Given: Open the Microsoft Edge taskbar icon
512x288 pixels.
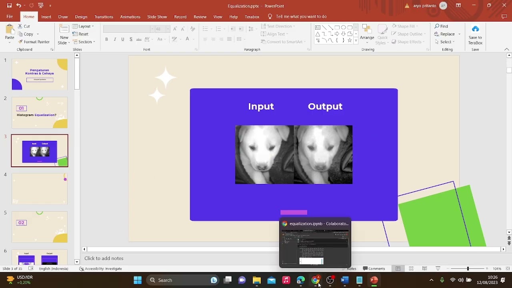Looking at the screenshot, I should (301, 280).
